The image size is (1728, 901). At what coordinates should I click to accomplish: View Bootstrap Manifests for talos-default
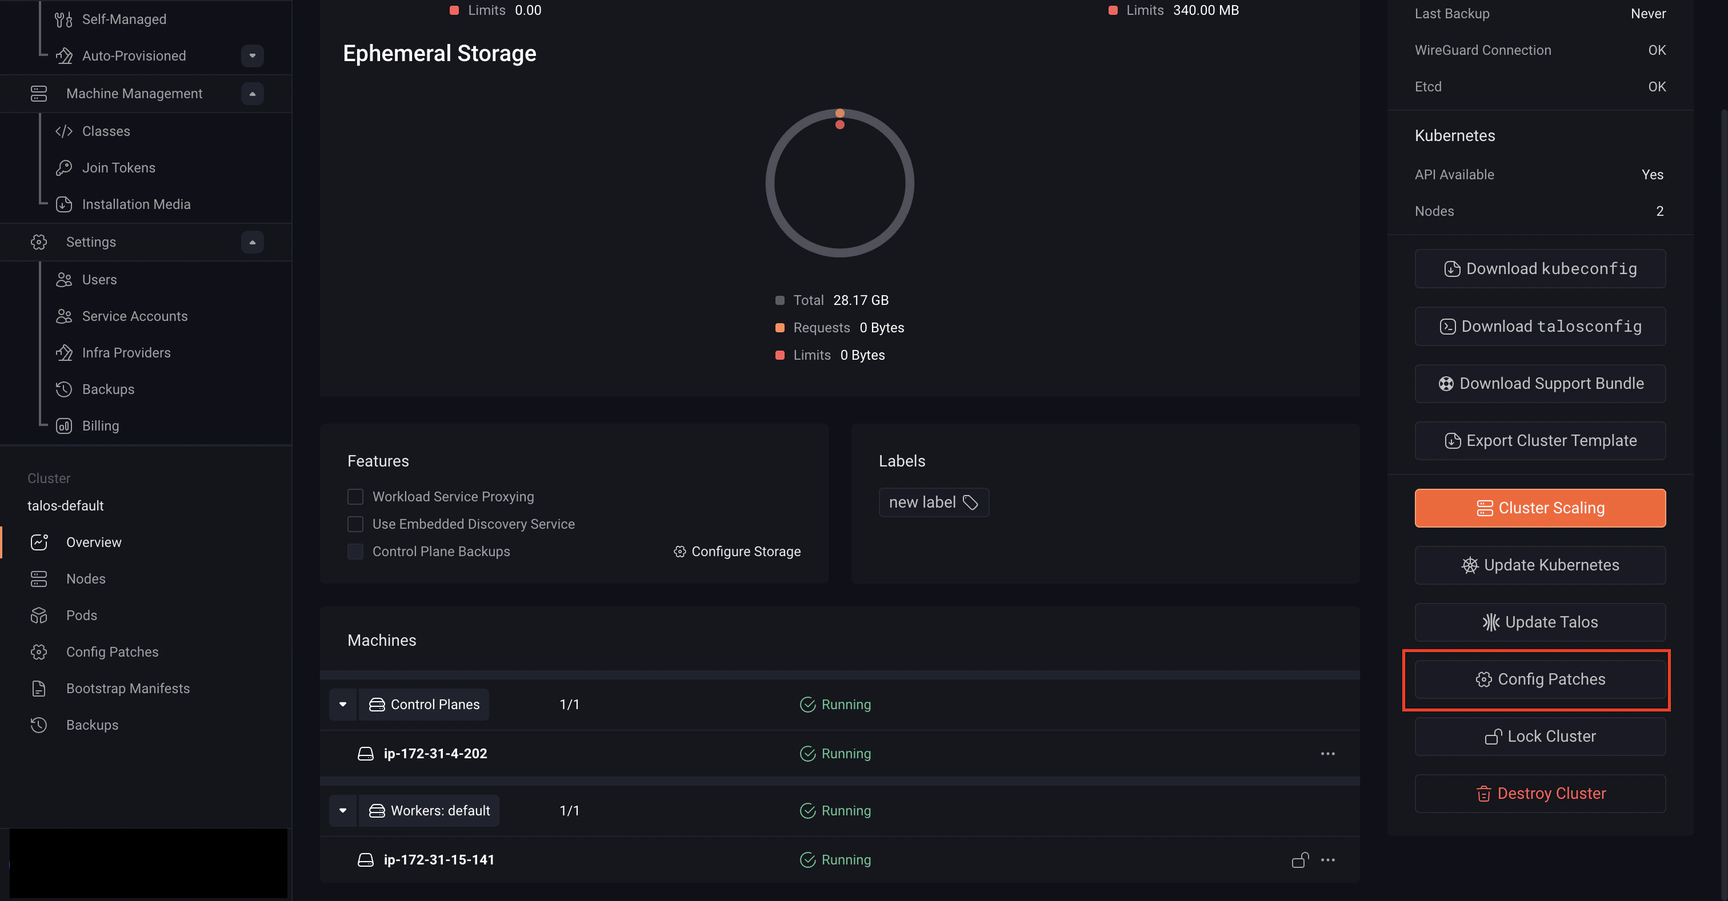(x=127, y=688)
